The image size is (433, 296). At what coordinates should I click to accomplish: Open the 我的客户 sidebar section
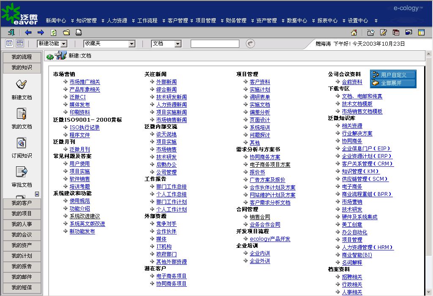[22, 203]
